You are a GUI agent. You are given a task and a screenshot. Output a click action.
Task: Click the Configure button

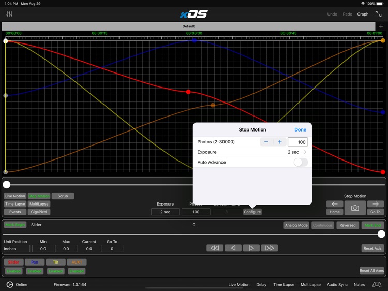pyautogui.click(x=252, y=212)
